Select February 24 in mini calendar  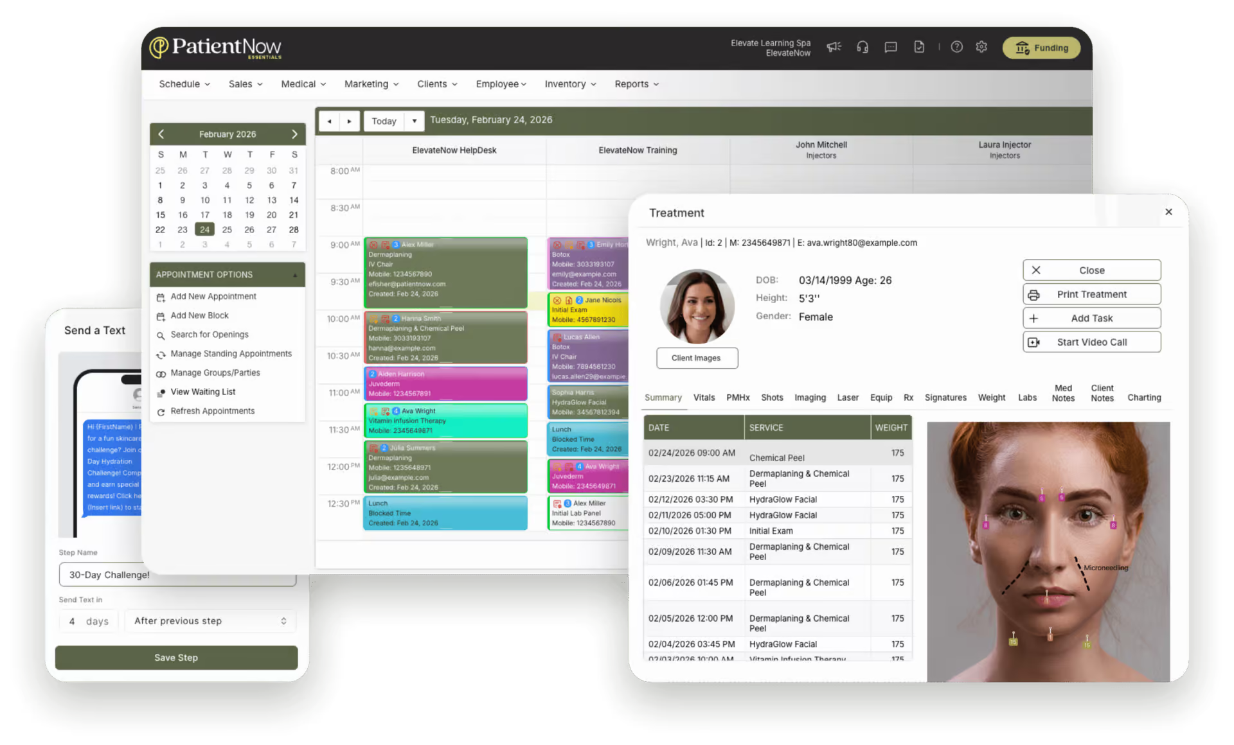pos(204,230)
